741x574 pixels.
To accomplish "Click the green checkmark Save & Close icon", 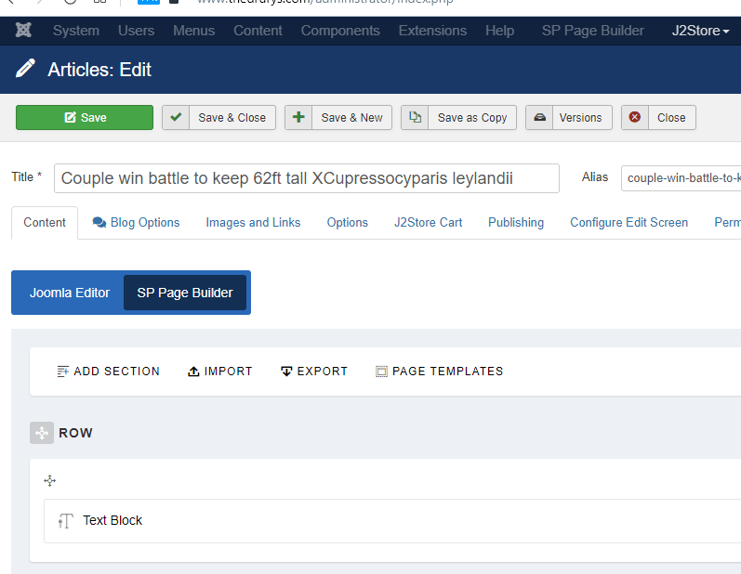I will [x=176, y=117].
